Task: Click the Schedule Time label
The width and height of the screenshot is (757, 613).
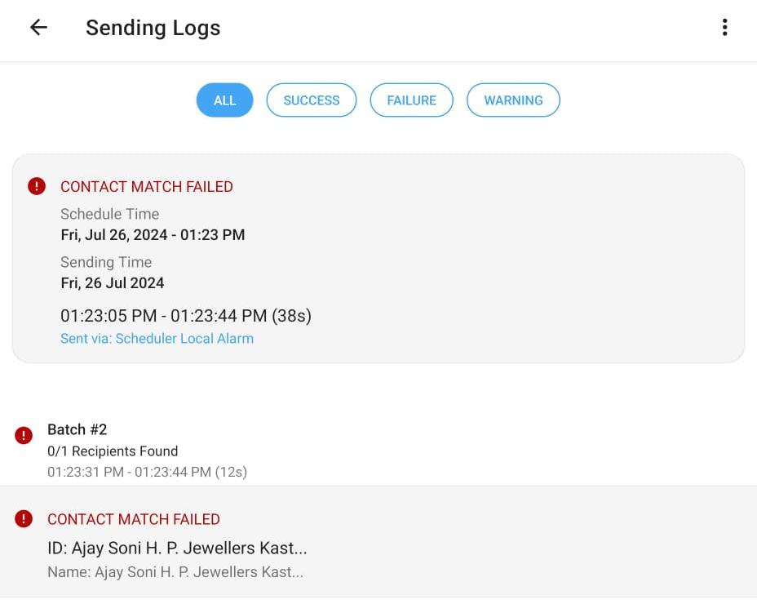Action: pos(109,214)
